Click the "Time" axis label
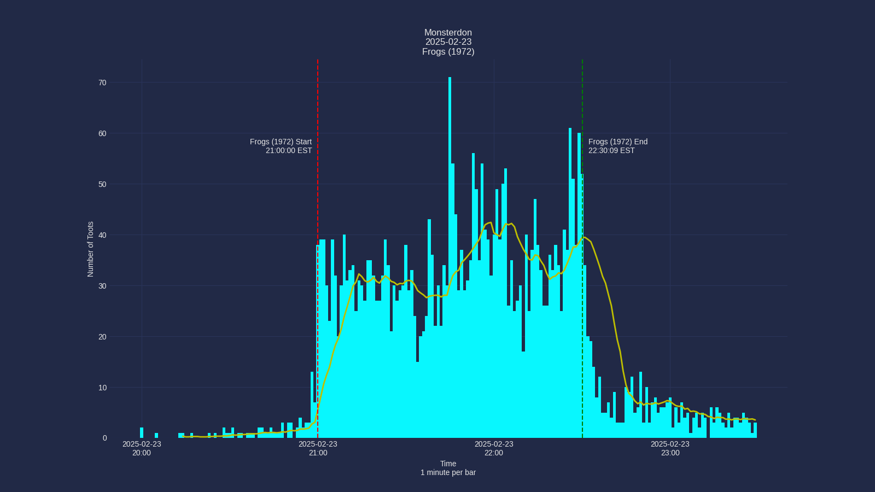This screenshot has height=492, width=875. click(447, 463)
